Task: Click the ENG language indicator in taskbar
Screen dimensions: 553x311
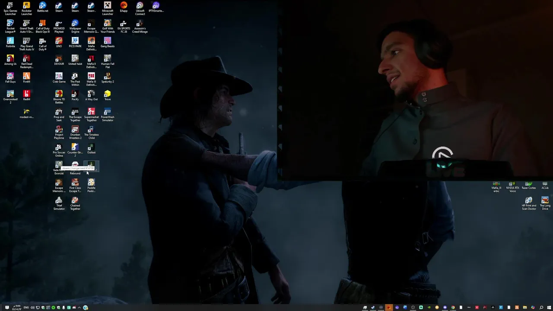Action: coord(26,308)
